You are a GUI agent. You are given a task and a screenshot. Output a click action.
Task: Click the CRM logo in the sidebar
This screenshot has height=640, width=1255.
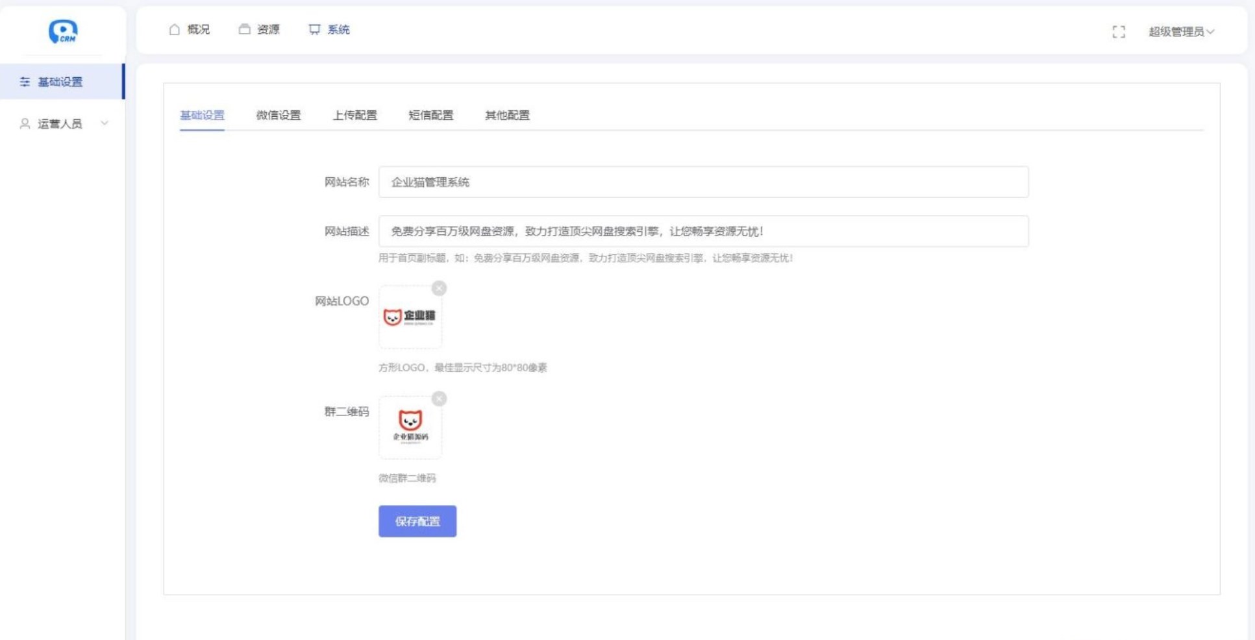(x=63, y=31)
